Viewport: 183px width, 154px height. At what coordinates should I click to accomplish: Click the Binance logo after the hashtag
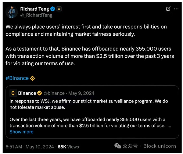coord(32,78)
